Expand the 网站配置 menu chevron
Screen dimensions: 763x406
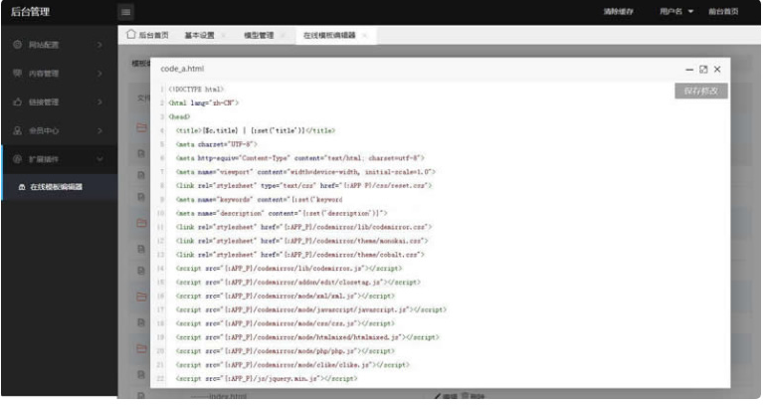click(100, 46)
